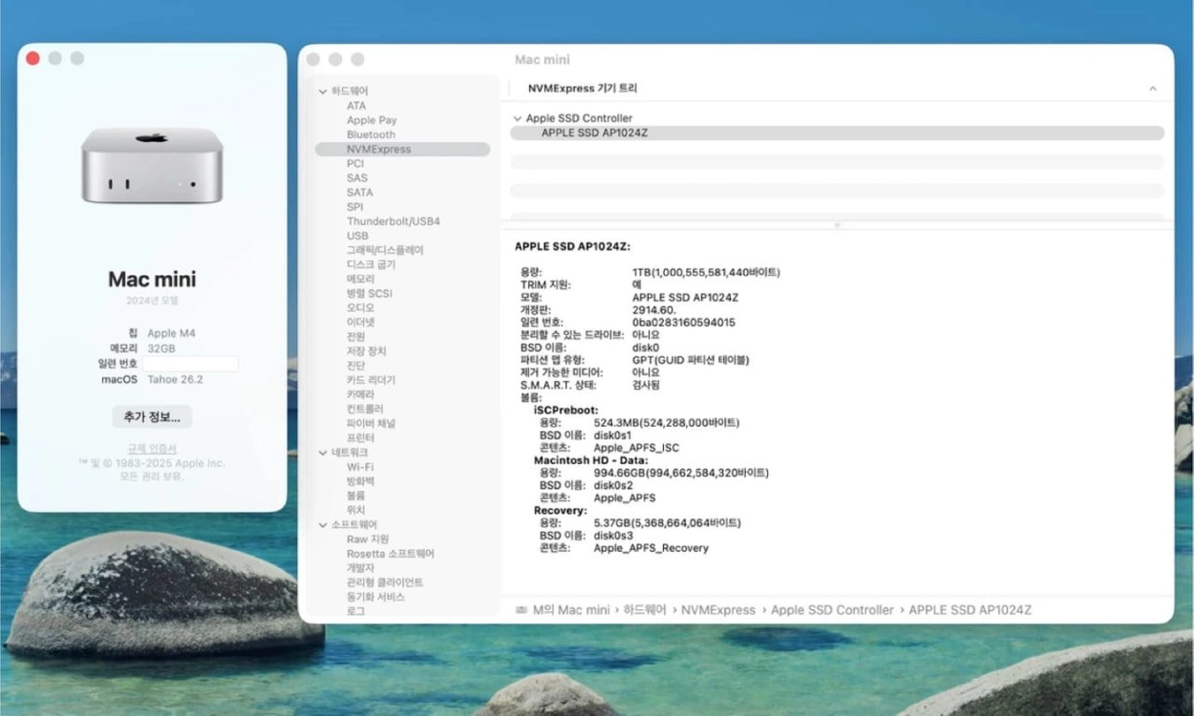Viewport: 1194px width, 716px height.
Task: Select Raw 지원 under software
Action: pos(368,539)
